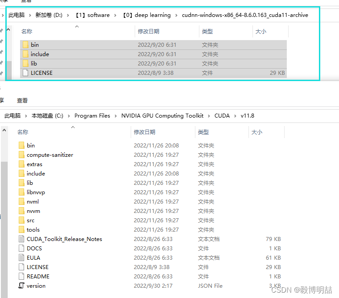The image size is (339, 298).
Task: Sort by 修改日期 column in cudnn archive window
Action: coord(149,32)
